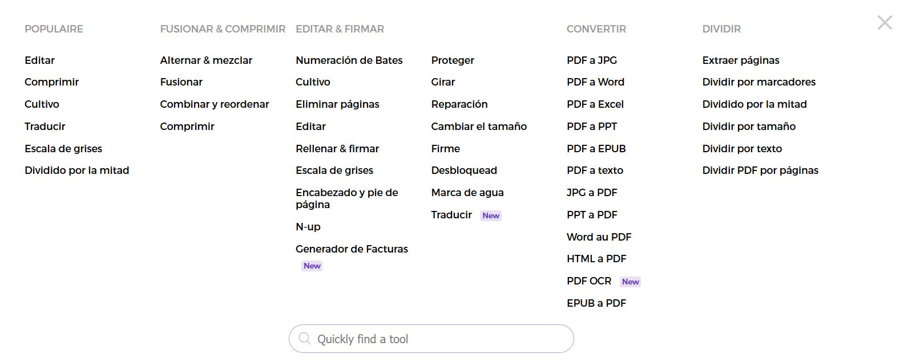Click Desbloquead tool link
This screenshot has width=900, height=362.
click(x=463, y=170)
